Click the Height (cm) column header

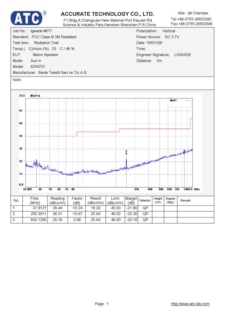coord(158,200)
